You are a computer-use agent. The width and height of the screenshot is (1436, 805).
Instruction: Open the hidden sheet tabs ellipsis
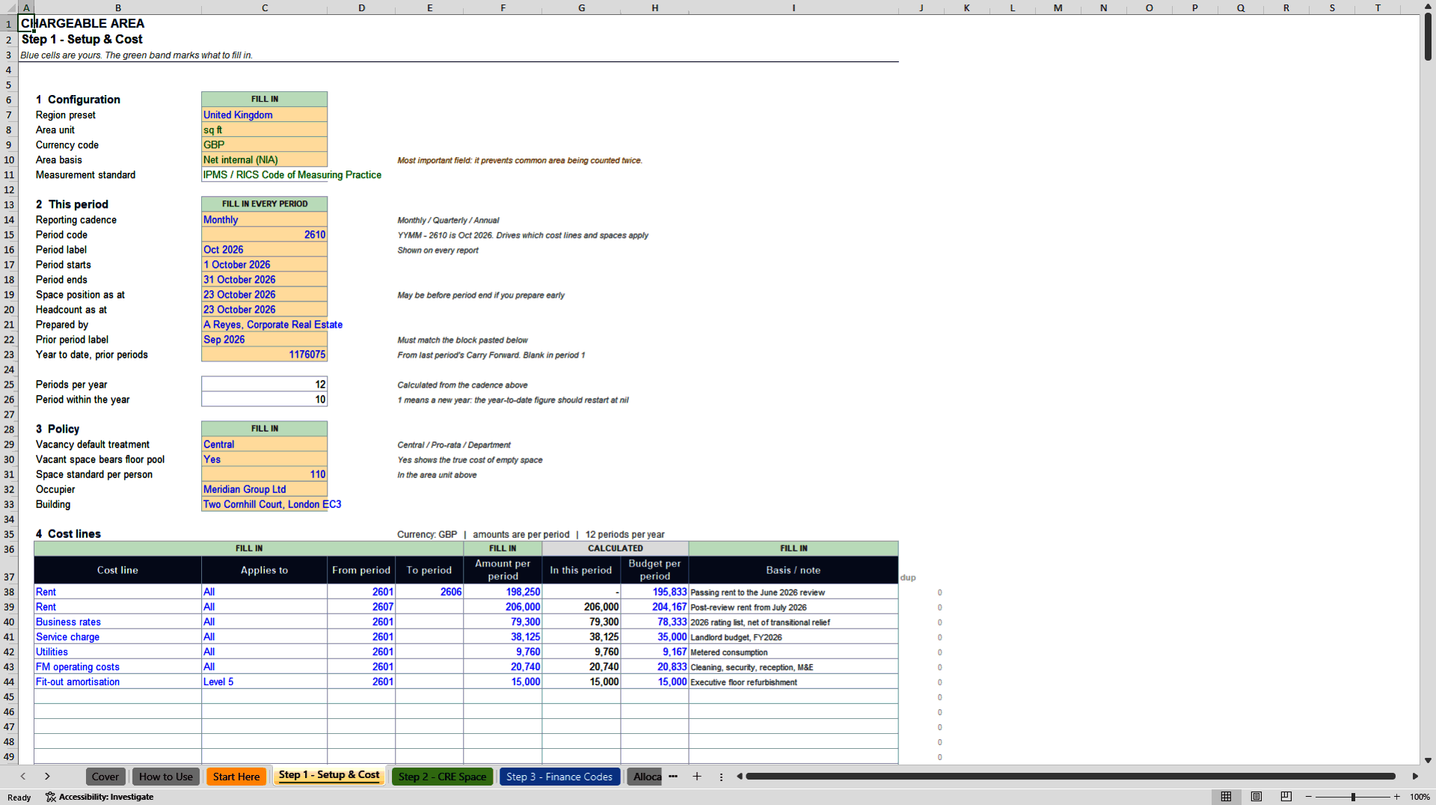(673, 777)
